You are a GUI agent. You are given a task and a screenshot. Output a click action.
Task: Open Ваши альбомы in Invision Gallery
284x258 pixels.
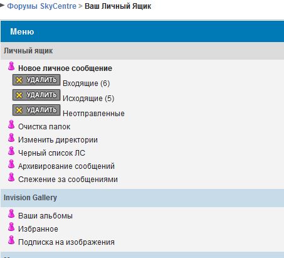click(45, 216)
